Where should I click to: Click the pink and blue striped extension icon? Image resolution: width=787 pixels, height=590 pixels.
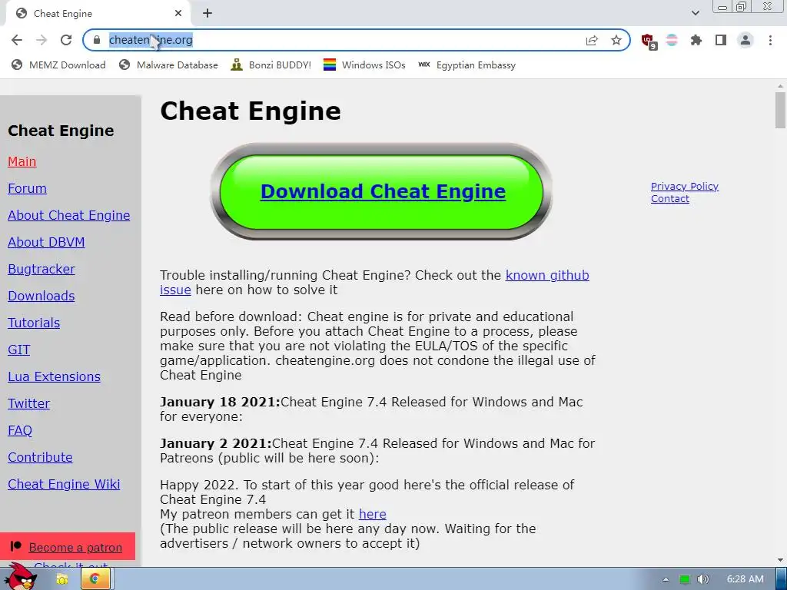click(672, 40)
